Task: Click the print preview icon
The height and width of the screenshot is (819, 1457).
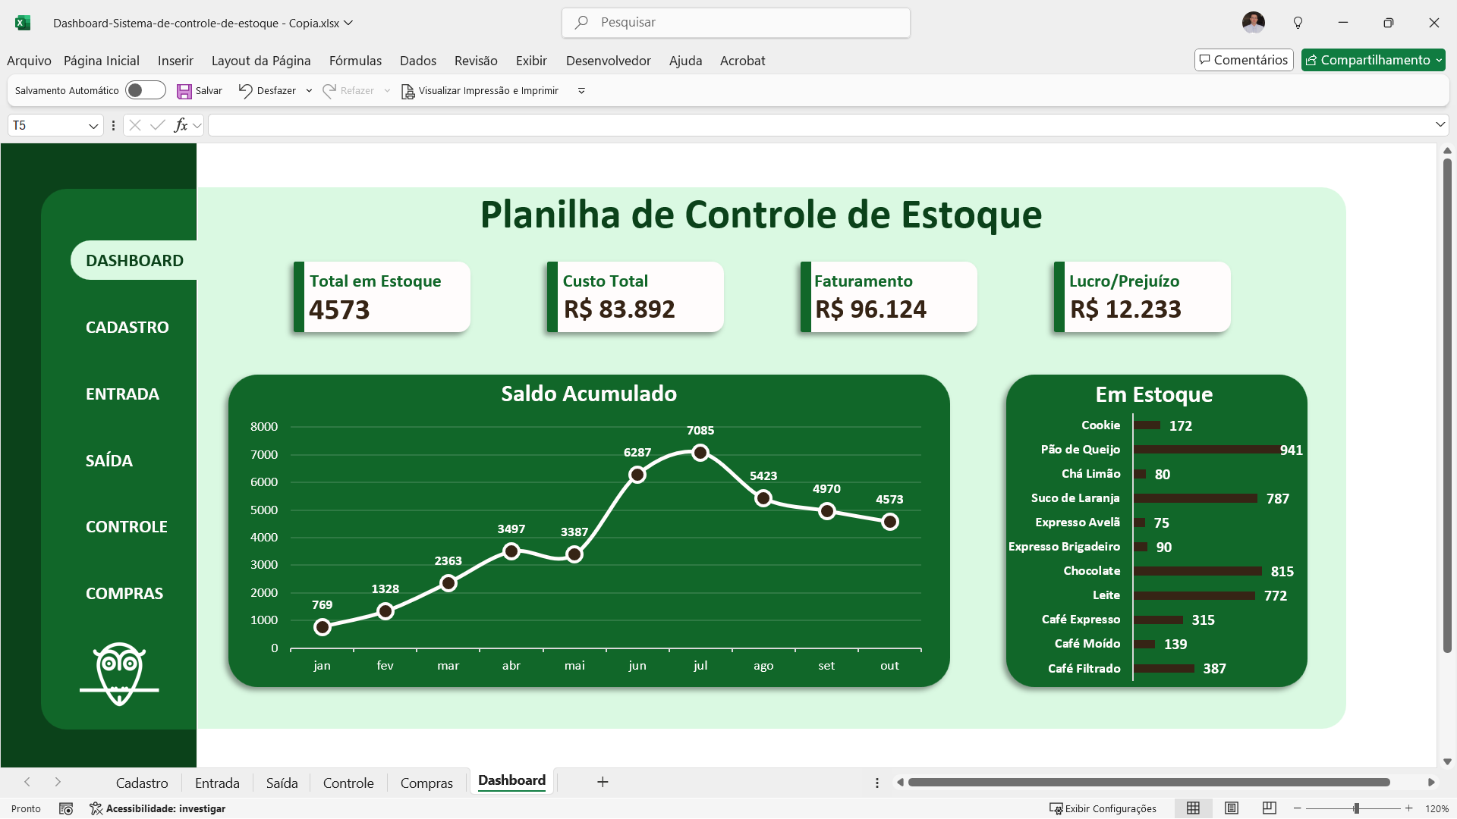Action: coord(408,91)
